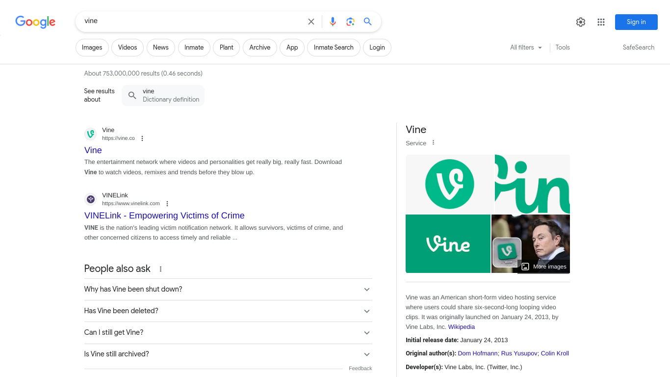
Task: Open the Dom Hofmann author link
Action: (x=478, y=353)
